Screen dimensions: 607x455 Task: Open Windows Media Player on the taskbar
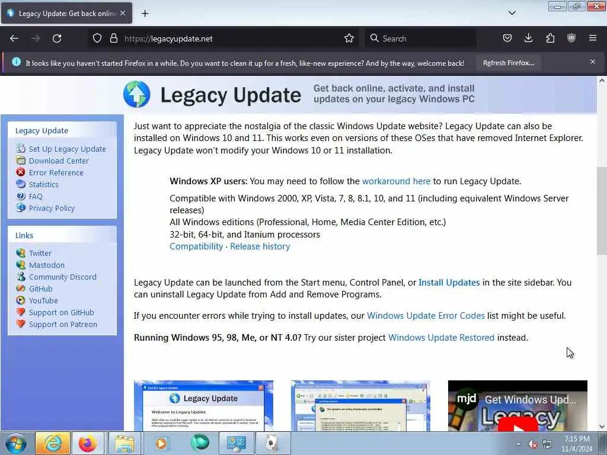click(161, 444)
